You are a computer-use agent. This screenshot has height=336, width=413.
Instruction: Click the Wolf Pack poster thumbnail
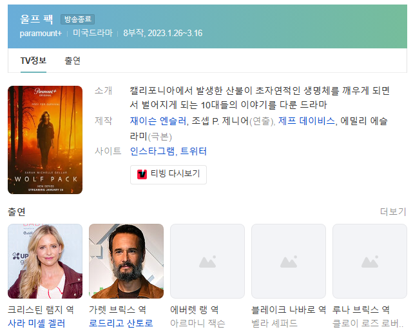coord(45,140)
